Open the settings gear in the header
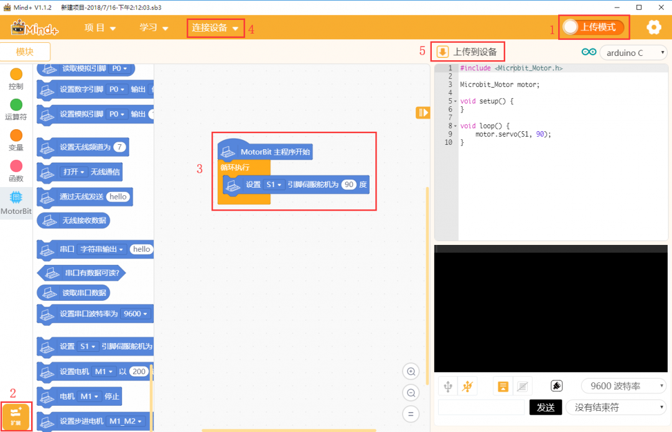This screenshot has height=432, width=672. click(x=653, y=27)
